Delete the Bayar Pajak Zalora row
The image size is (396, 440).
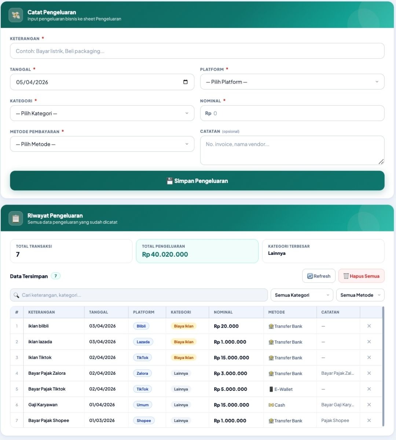point(369,373)
